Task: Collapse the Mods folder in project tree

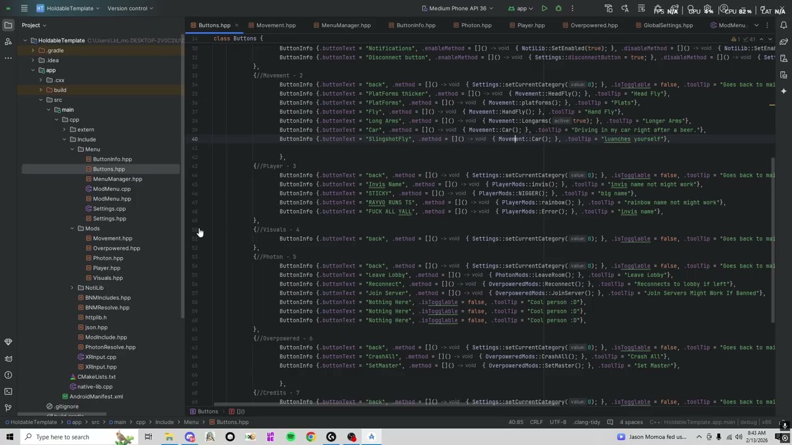Action: [x=72, y=229]
